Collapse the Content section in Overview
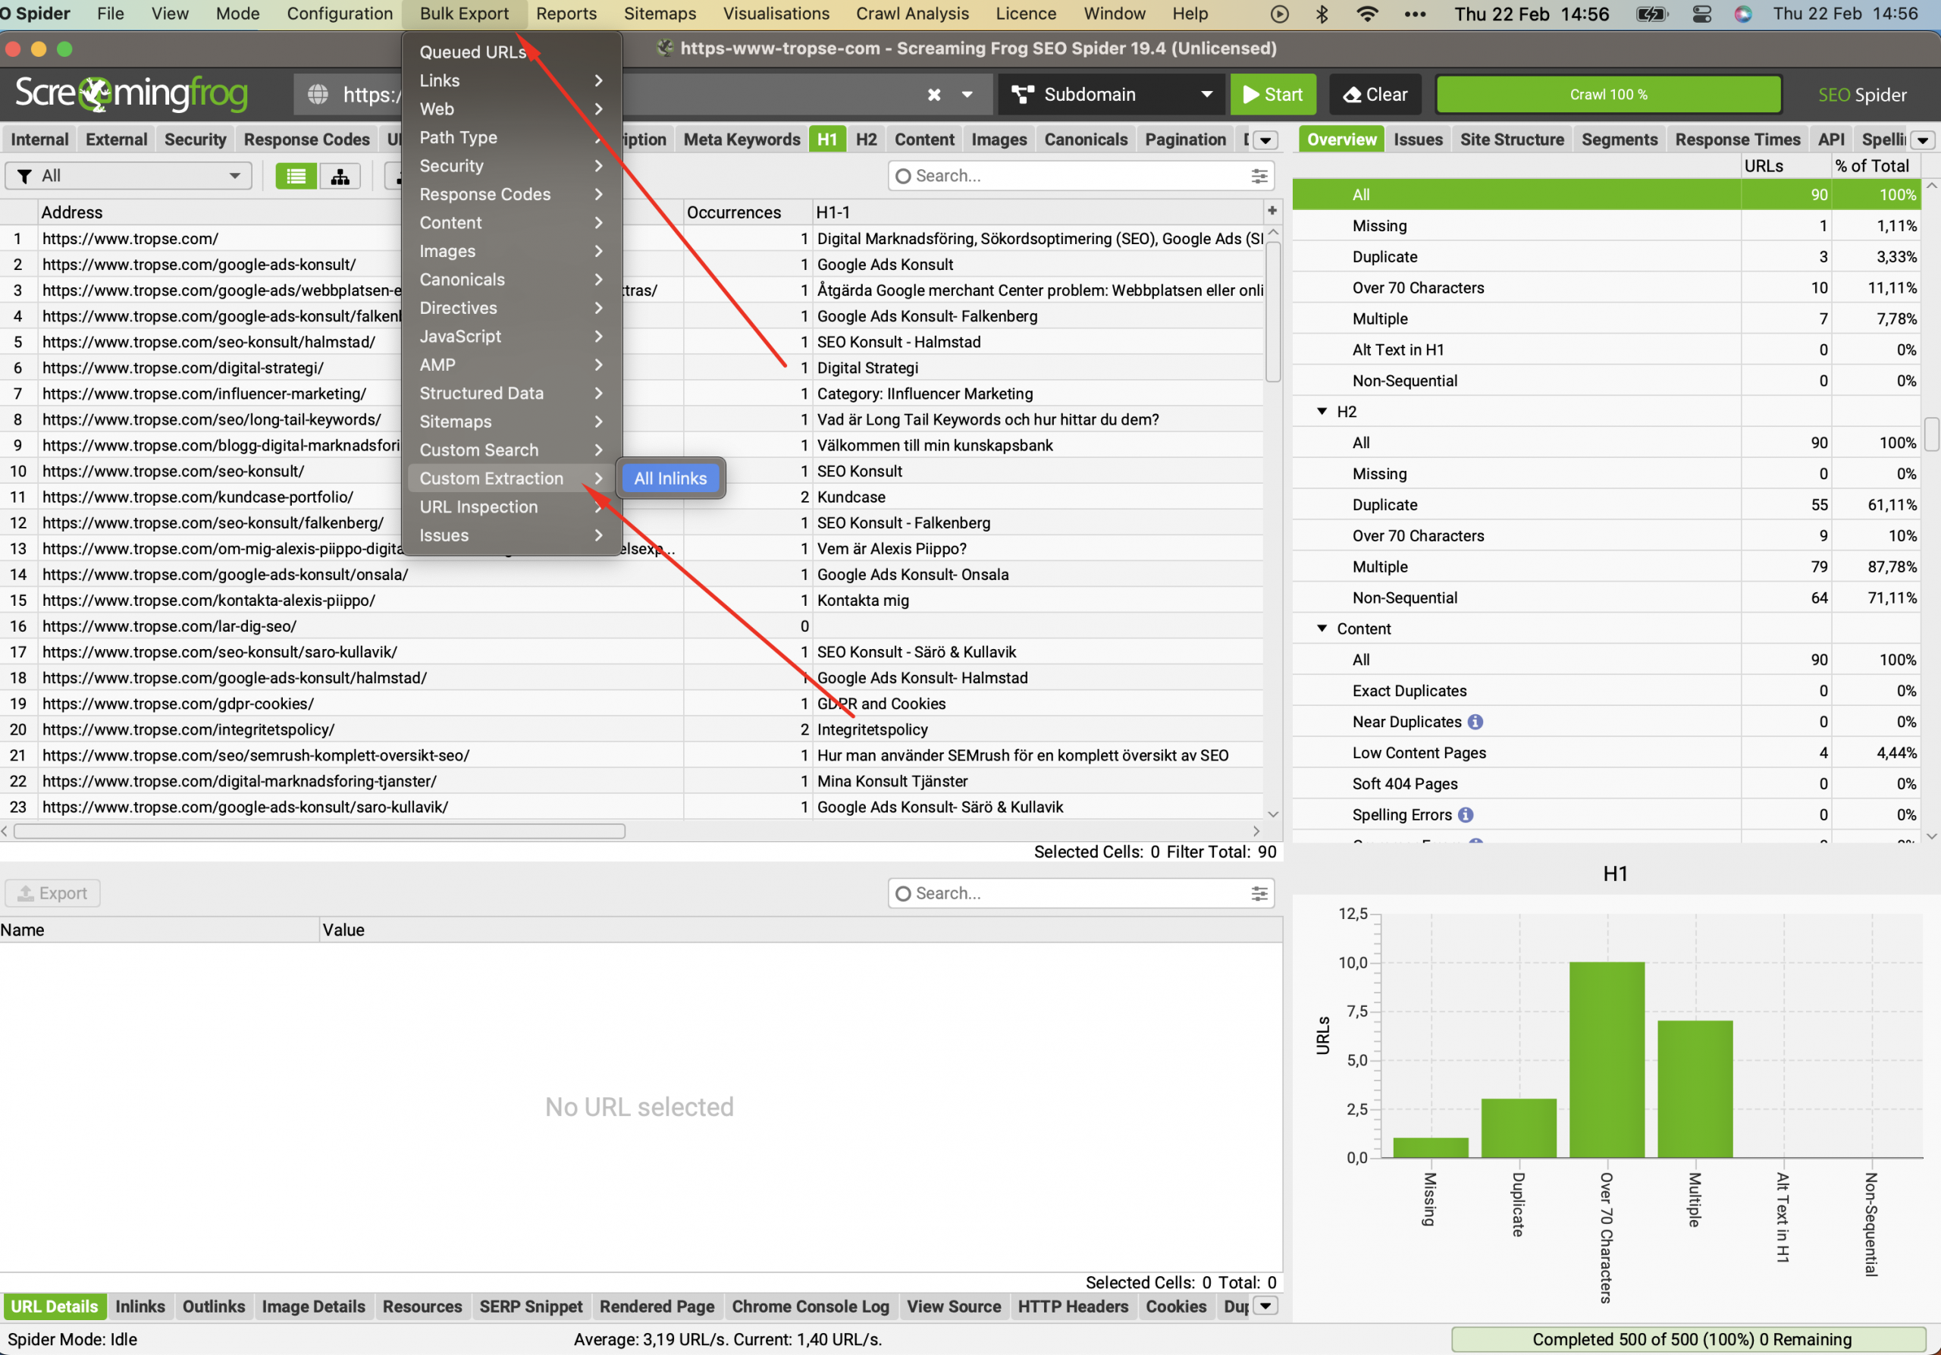Image resolution: width=1941 pixels, height=1355 pixels. point(1322,629)
